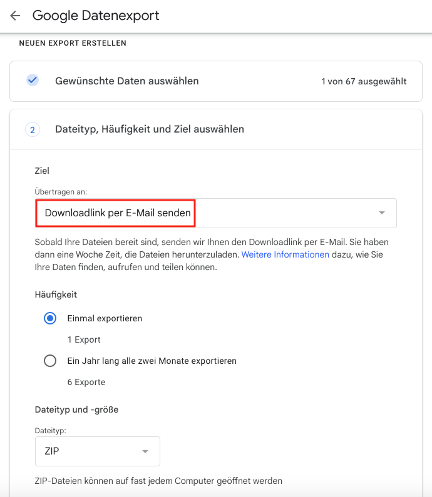Click the "Dateityp und -größe" section label
The width and height of the screenshot is (432, 497).
click(x=76, y=409)
